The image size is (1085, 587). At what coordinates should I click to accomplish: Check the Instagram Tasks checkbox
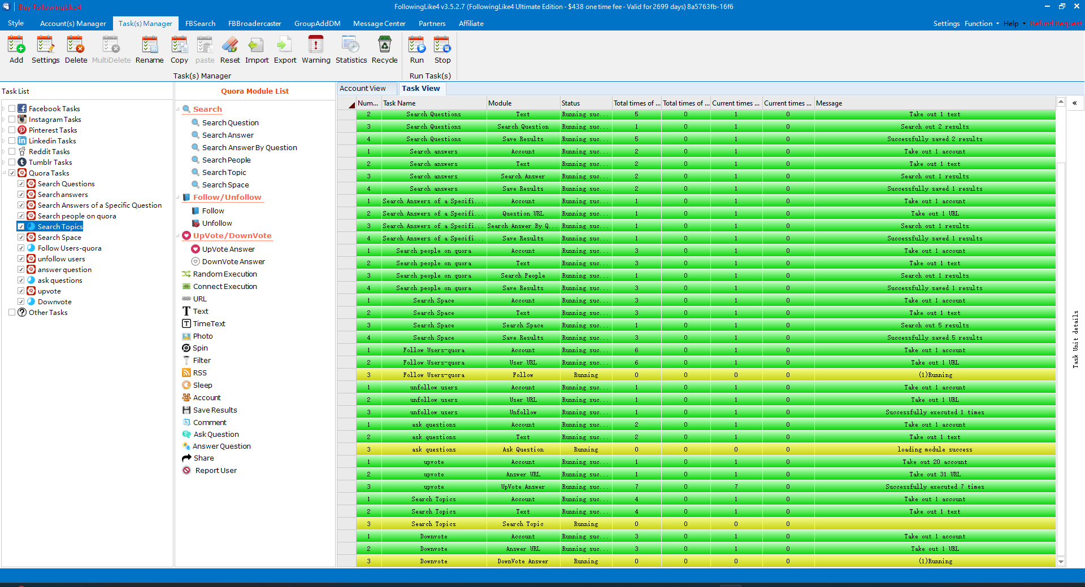(12, 119)
